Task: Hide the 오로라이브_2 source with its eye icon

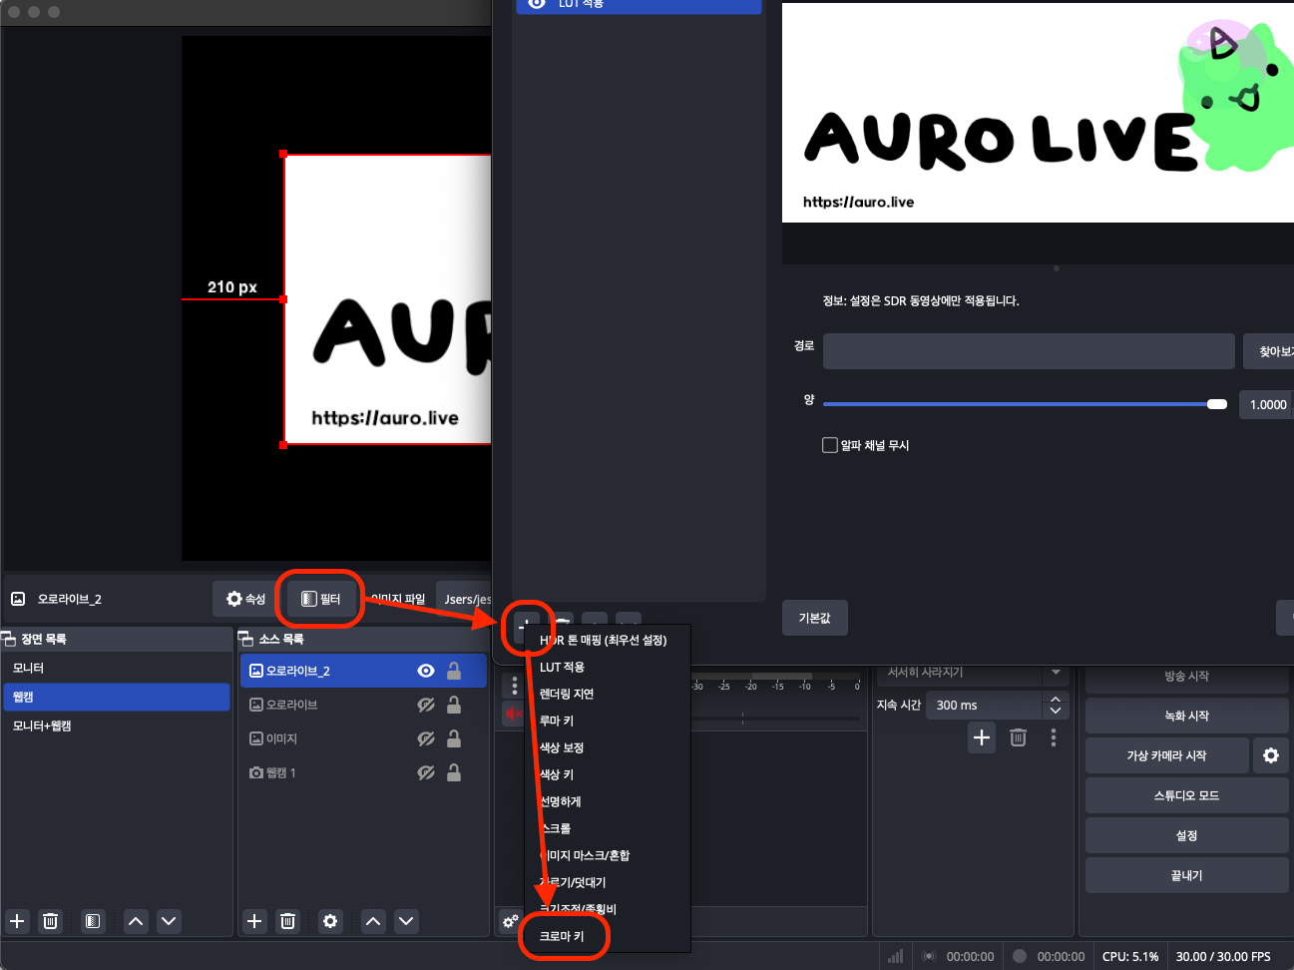Action: click(x=426, y=671)
